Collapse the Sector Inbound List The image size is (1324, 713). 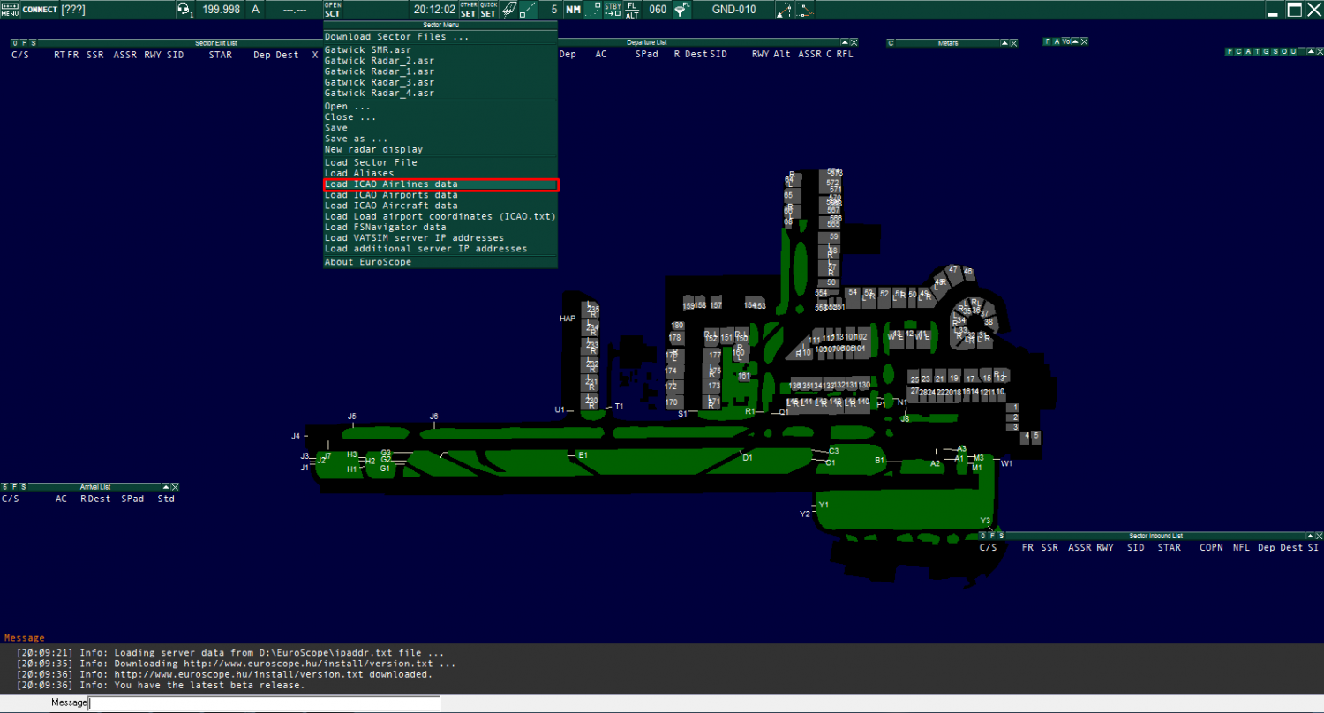pos(1311,536)
